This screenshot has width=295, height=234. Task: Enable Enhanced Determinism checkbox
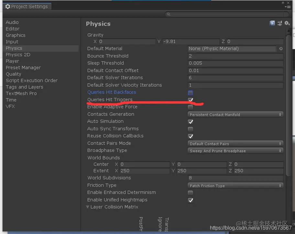coord(191,193)
